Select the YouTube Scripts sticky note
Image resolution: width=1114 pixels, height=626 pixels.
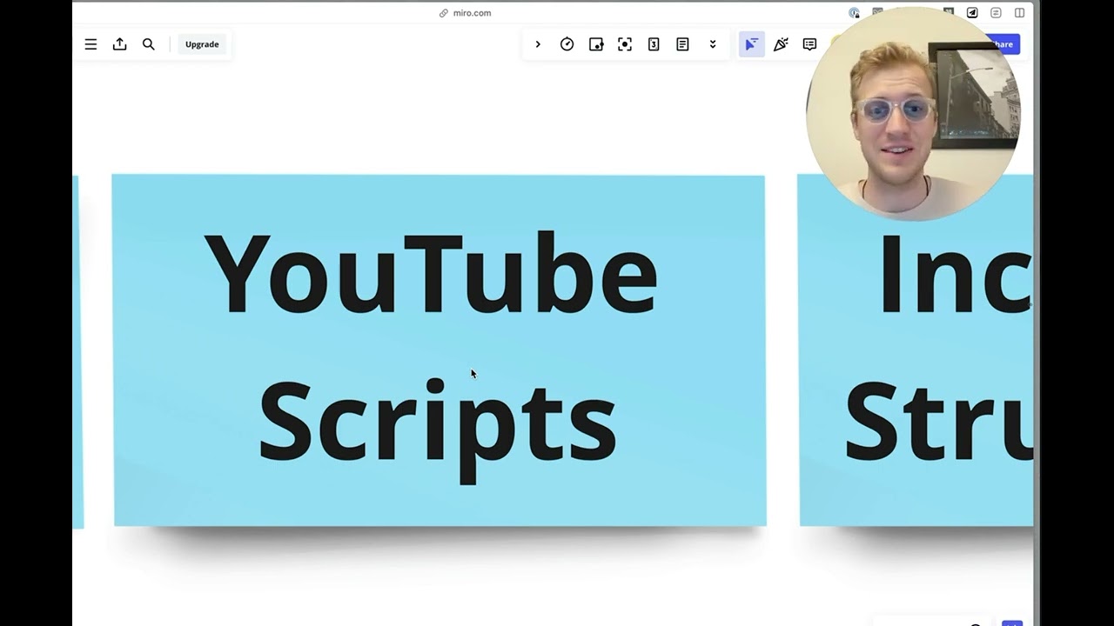pyautogui.click(x=440, y=350)
